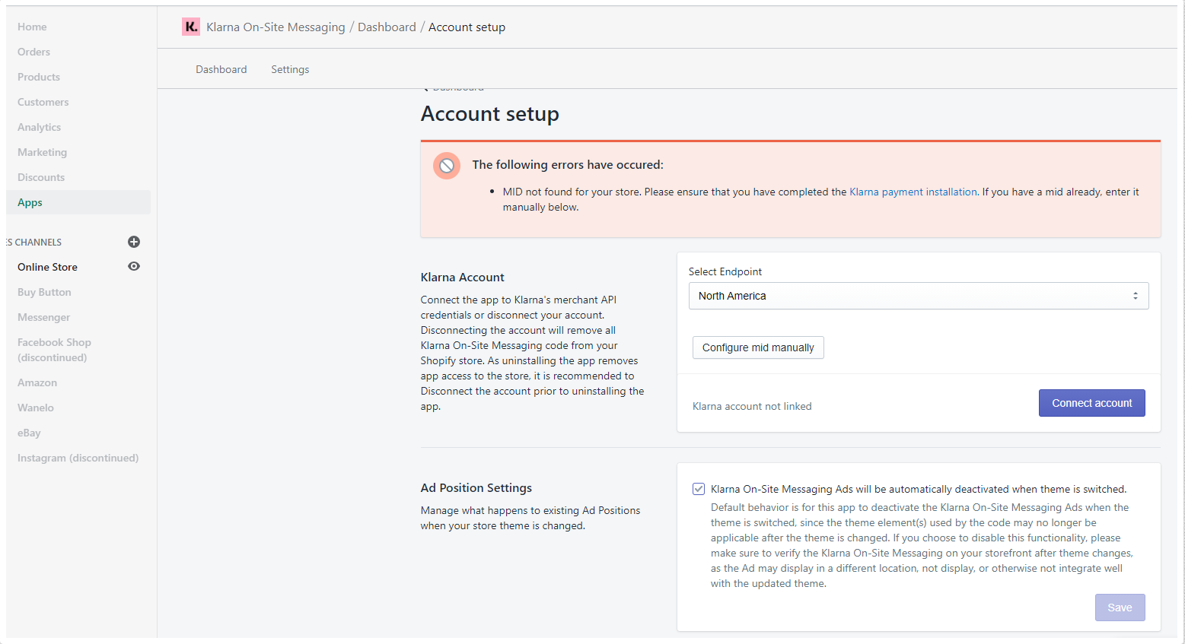Go to Home in sidebar
This screenshot has width=1185, height=644.
[32, 27]
